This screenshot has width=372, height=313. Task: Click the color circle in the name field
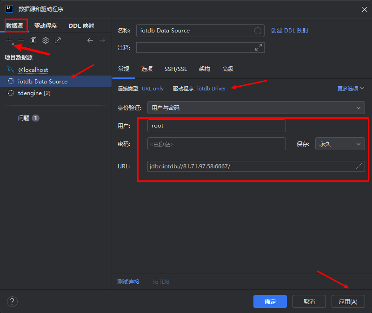tap(258, 31)
